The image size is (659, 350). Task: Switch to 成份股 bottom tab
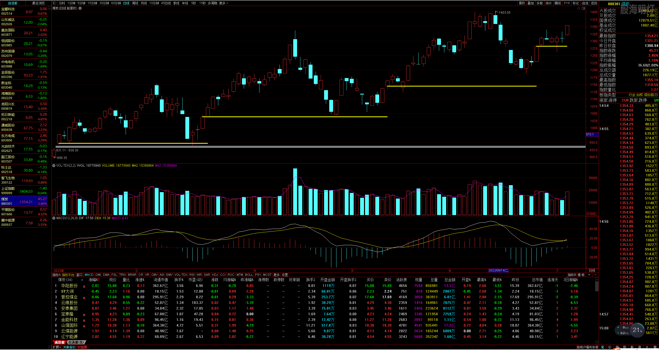(59, 342)
